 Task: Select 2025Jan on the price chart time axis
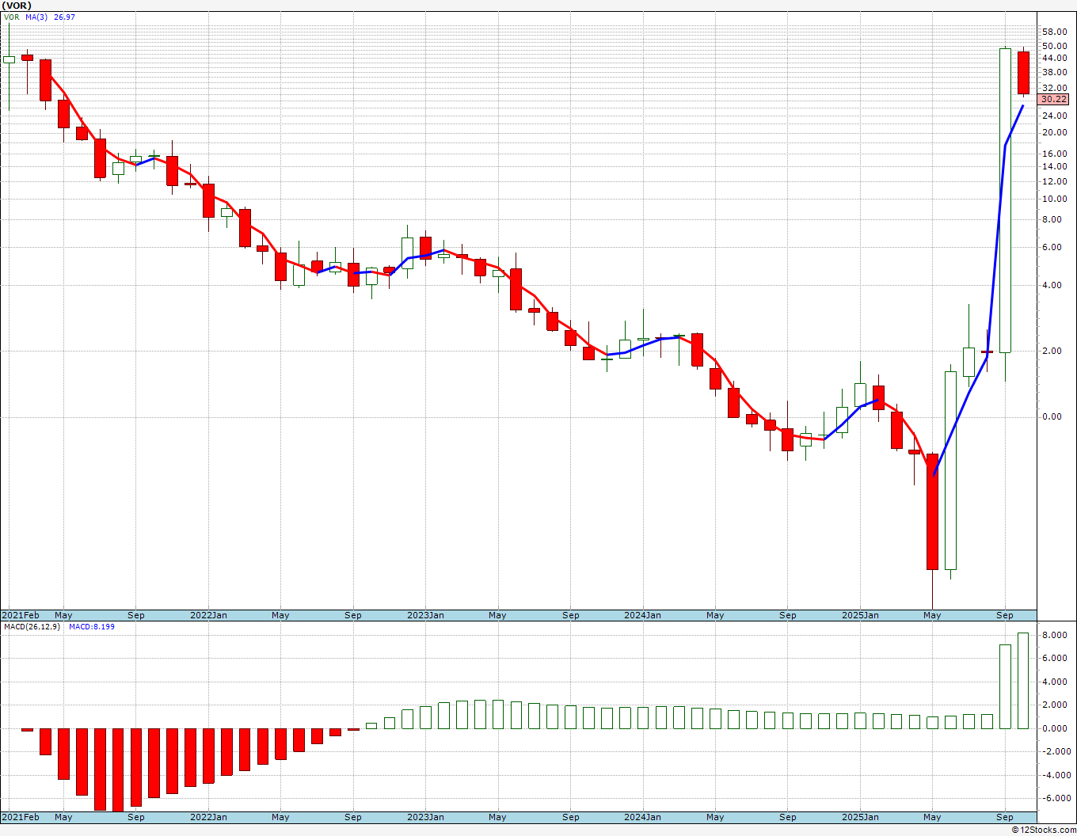tap(860, 615)
